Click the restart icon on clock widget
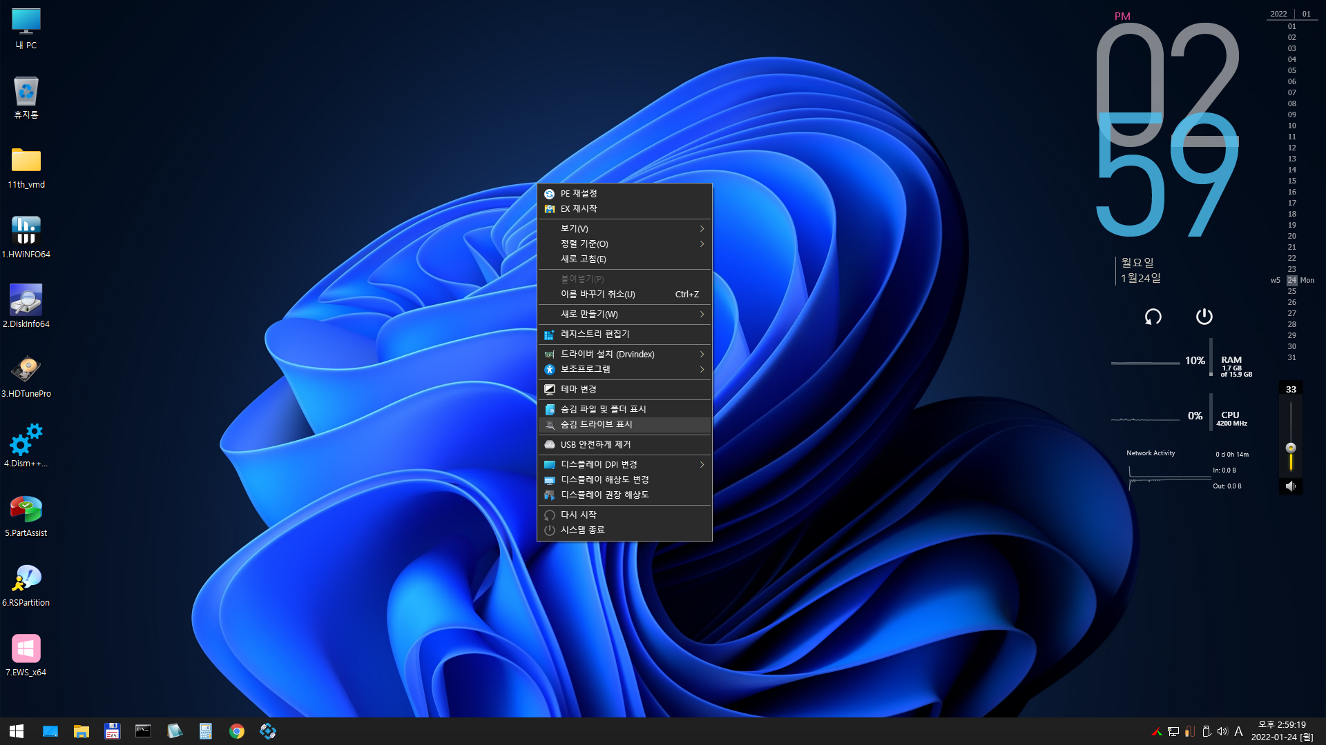 [x=1153, y=317]
